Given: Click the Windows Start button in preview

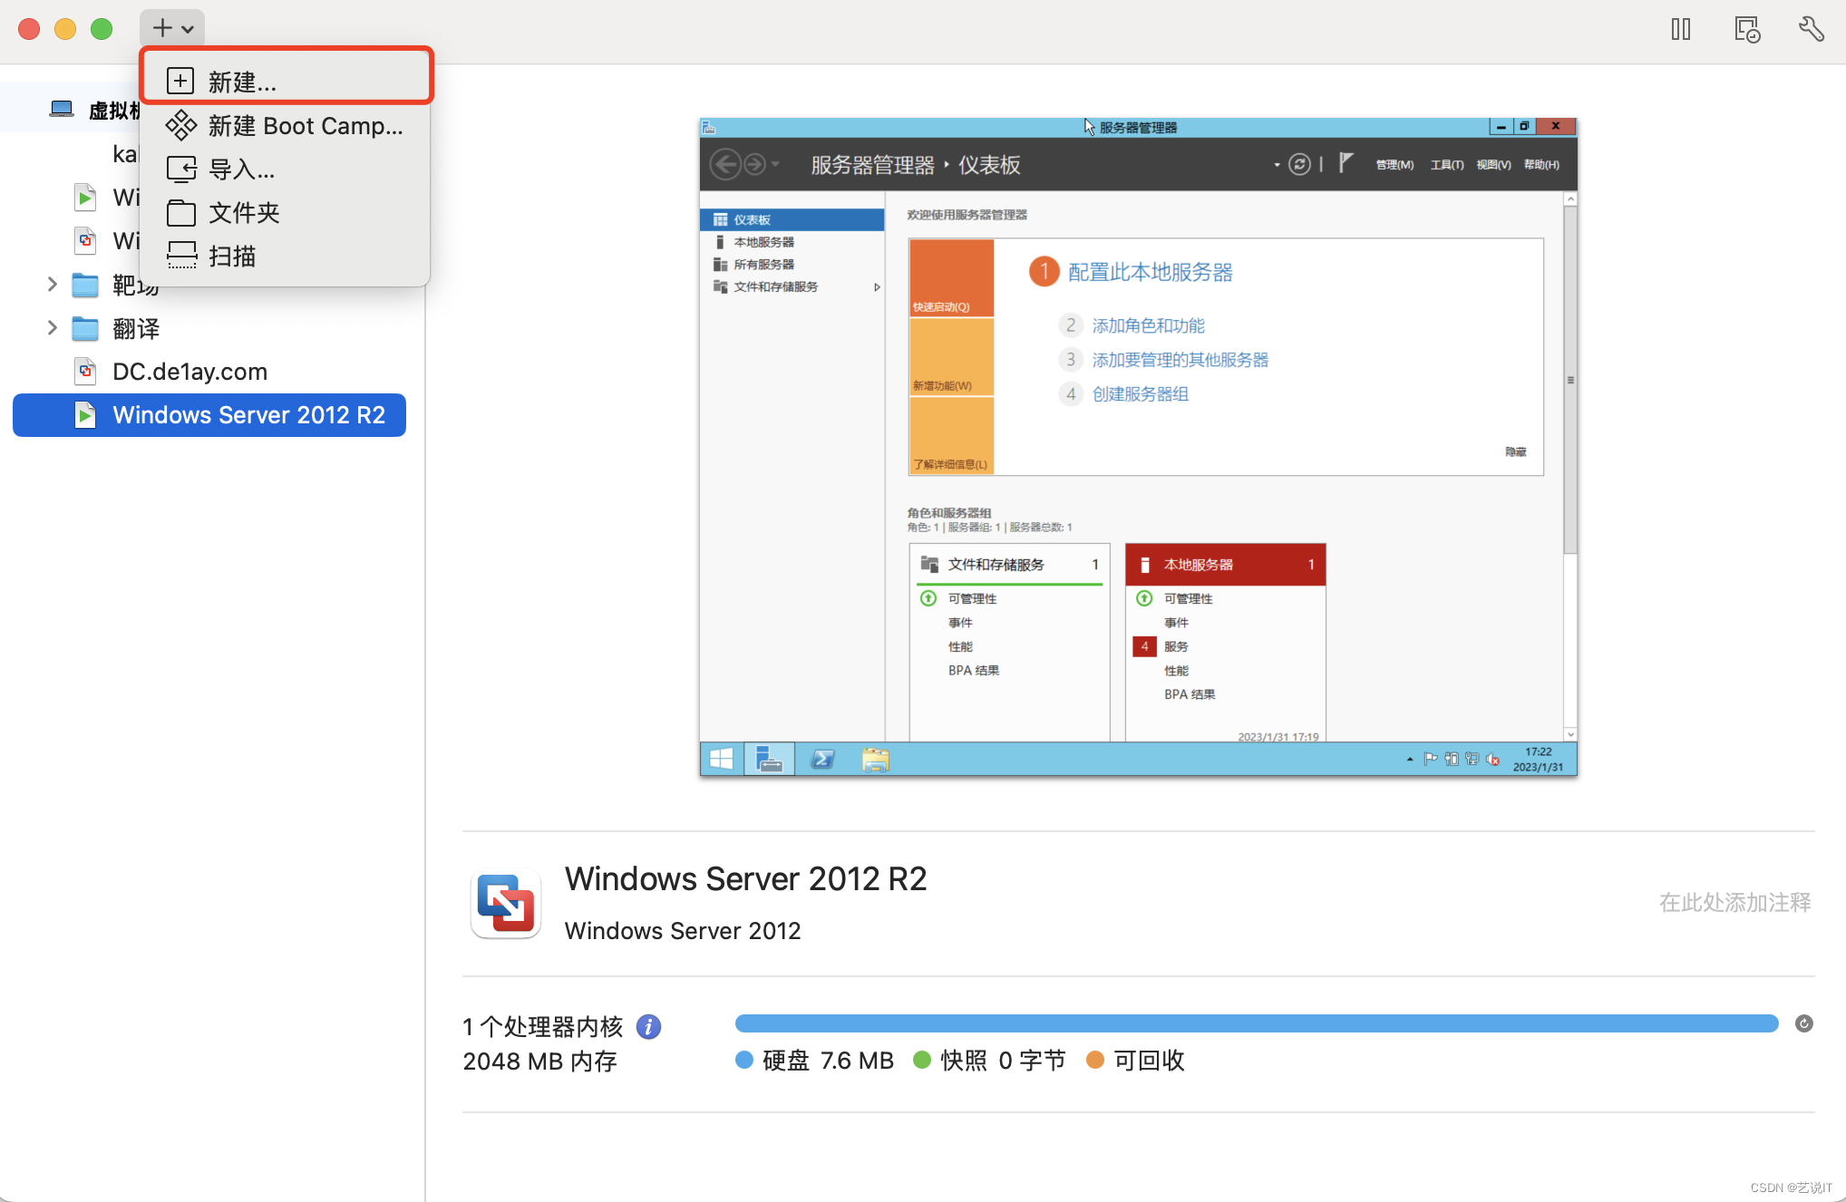Looking at the screenshot, I should [722, 759].
